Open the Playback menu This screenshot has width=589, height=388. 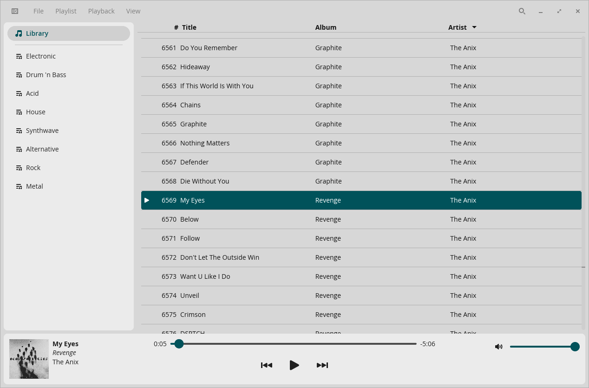click(101, 11)
